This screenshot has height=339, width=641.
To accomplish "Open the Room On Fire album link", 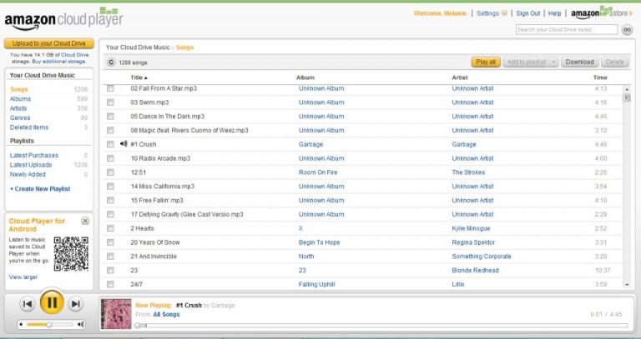I will (318, 172).
